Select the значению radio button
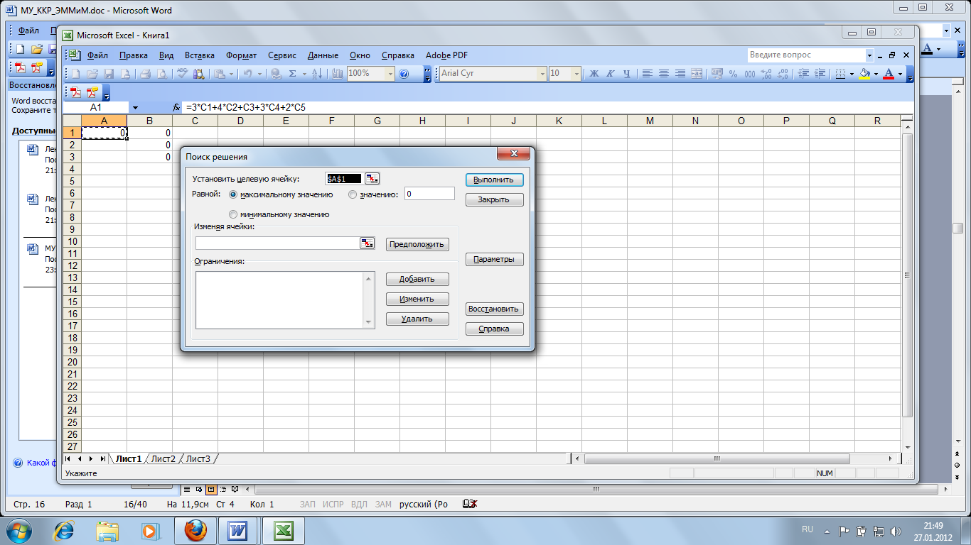The image size is (971, 545). click(x=353, y=194)
